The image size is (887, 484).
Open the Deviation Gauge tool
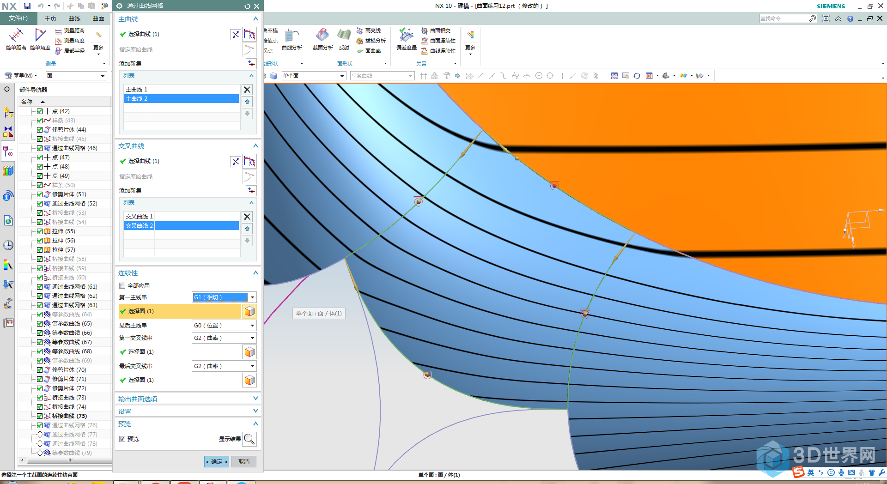click(x=407, y=39)
